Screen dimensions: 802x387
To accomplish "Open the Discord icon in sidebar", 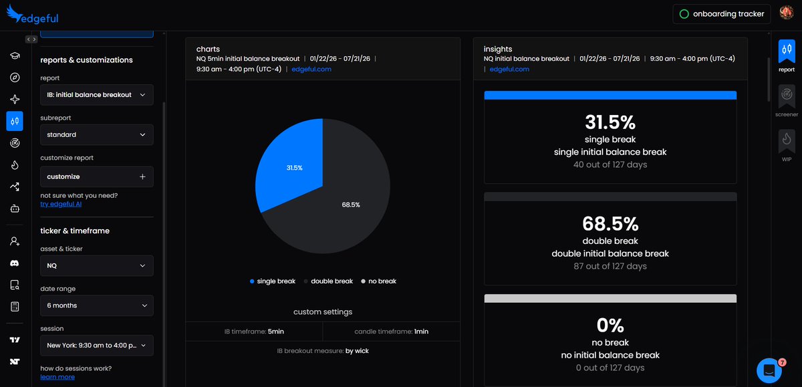I will pos(15,263).
